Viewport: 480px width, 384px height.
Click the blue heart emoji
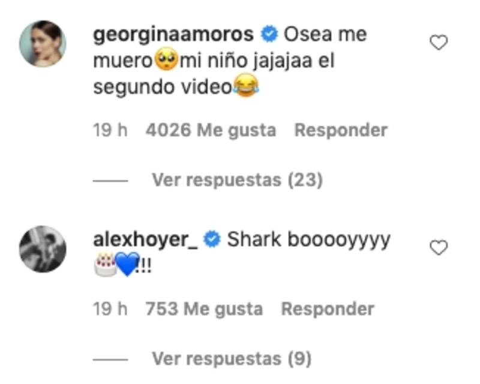click(128, 264)
